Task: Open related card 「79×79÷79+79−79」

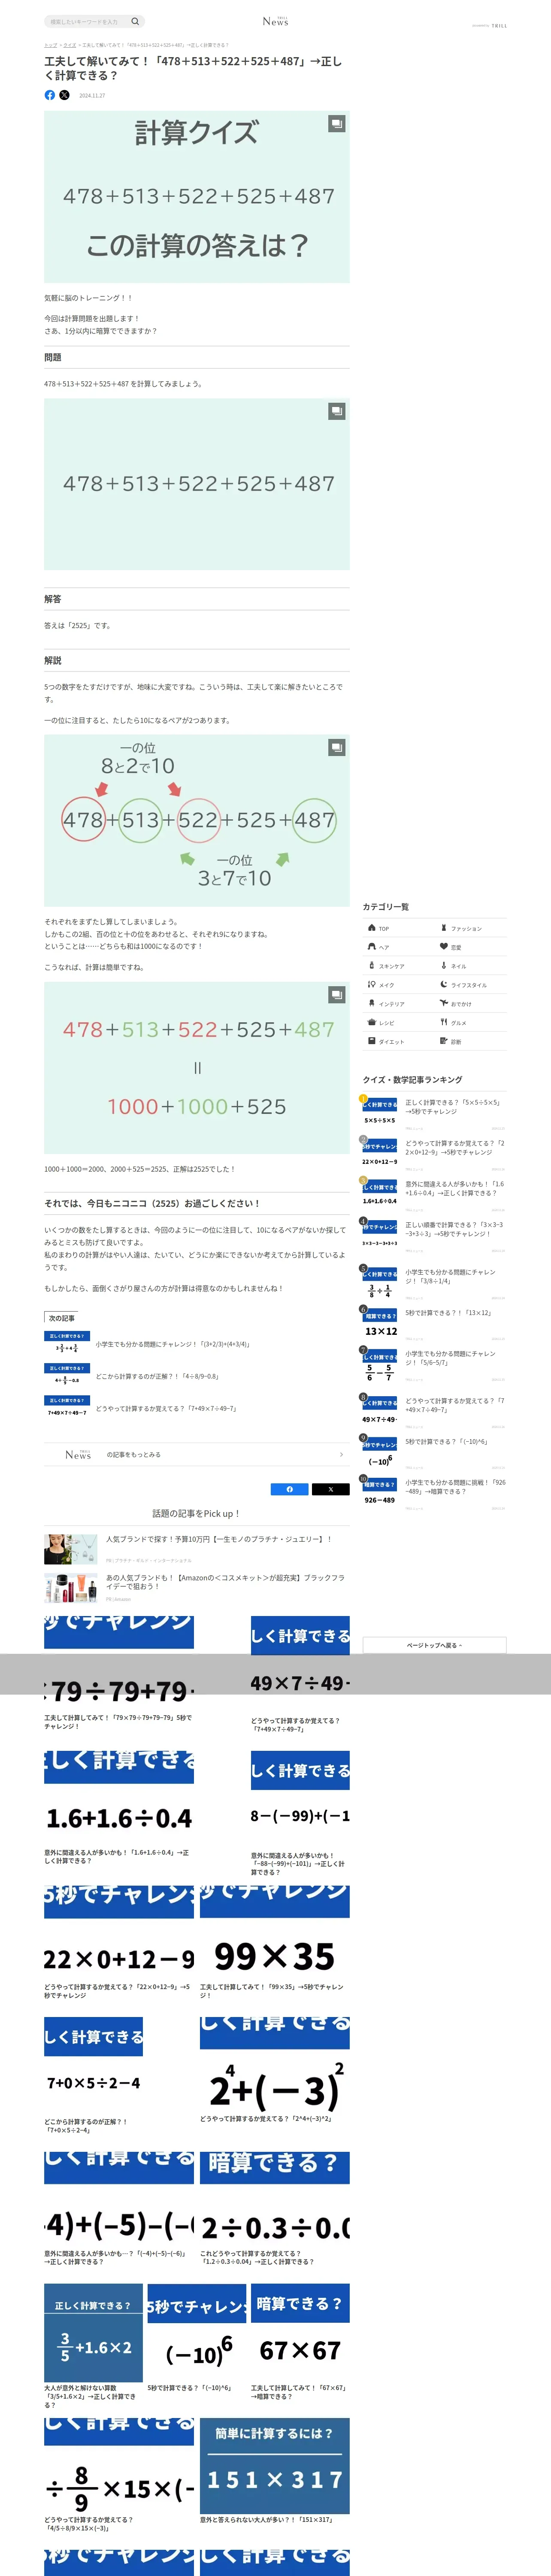Action: click(119, 1674)
